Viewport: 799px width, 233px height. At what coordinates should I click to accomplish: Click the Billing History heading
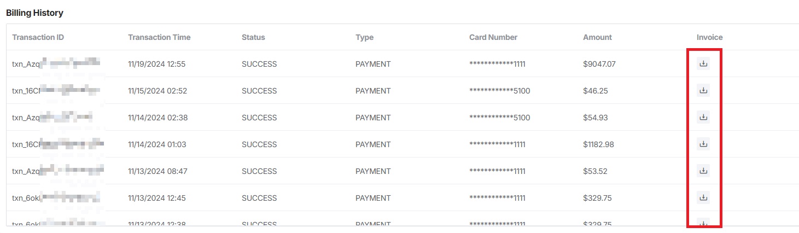coord(34,13)
